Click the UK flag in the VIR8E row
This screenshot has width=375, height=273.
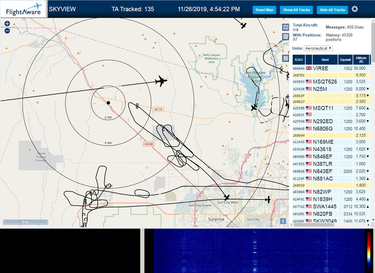coord(309,68)
